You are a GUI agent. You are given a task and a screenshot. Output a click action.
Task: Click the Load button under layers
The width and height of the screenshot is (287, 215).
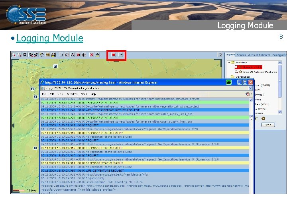pos(268,125)
